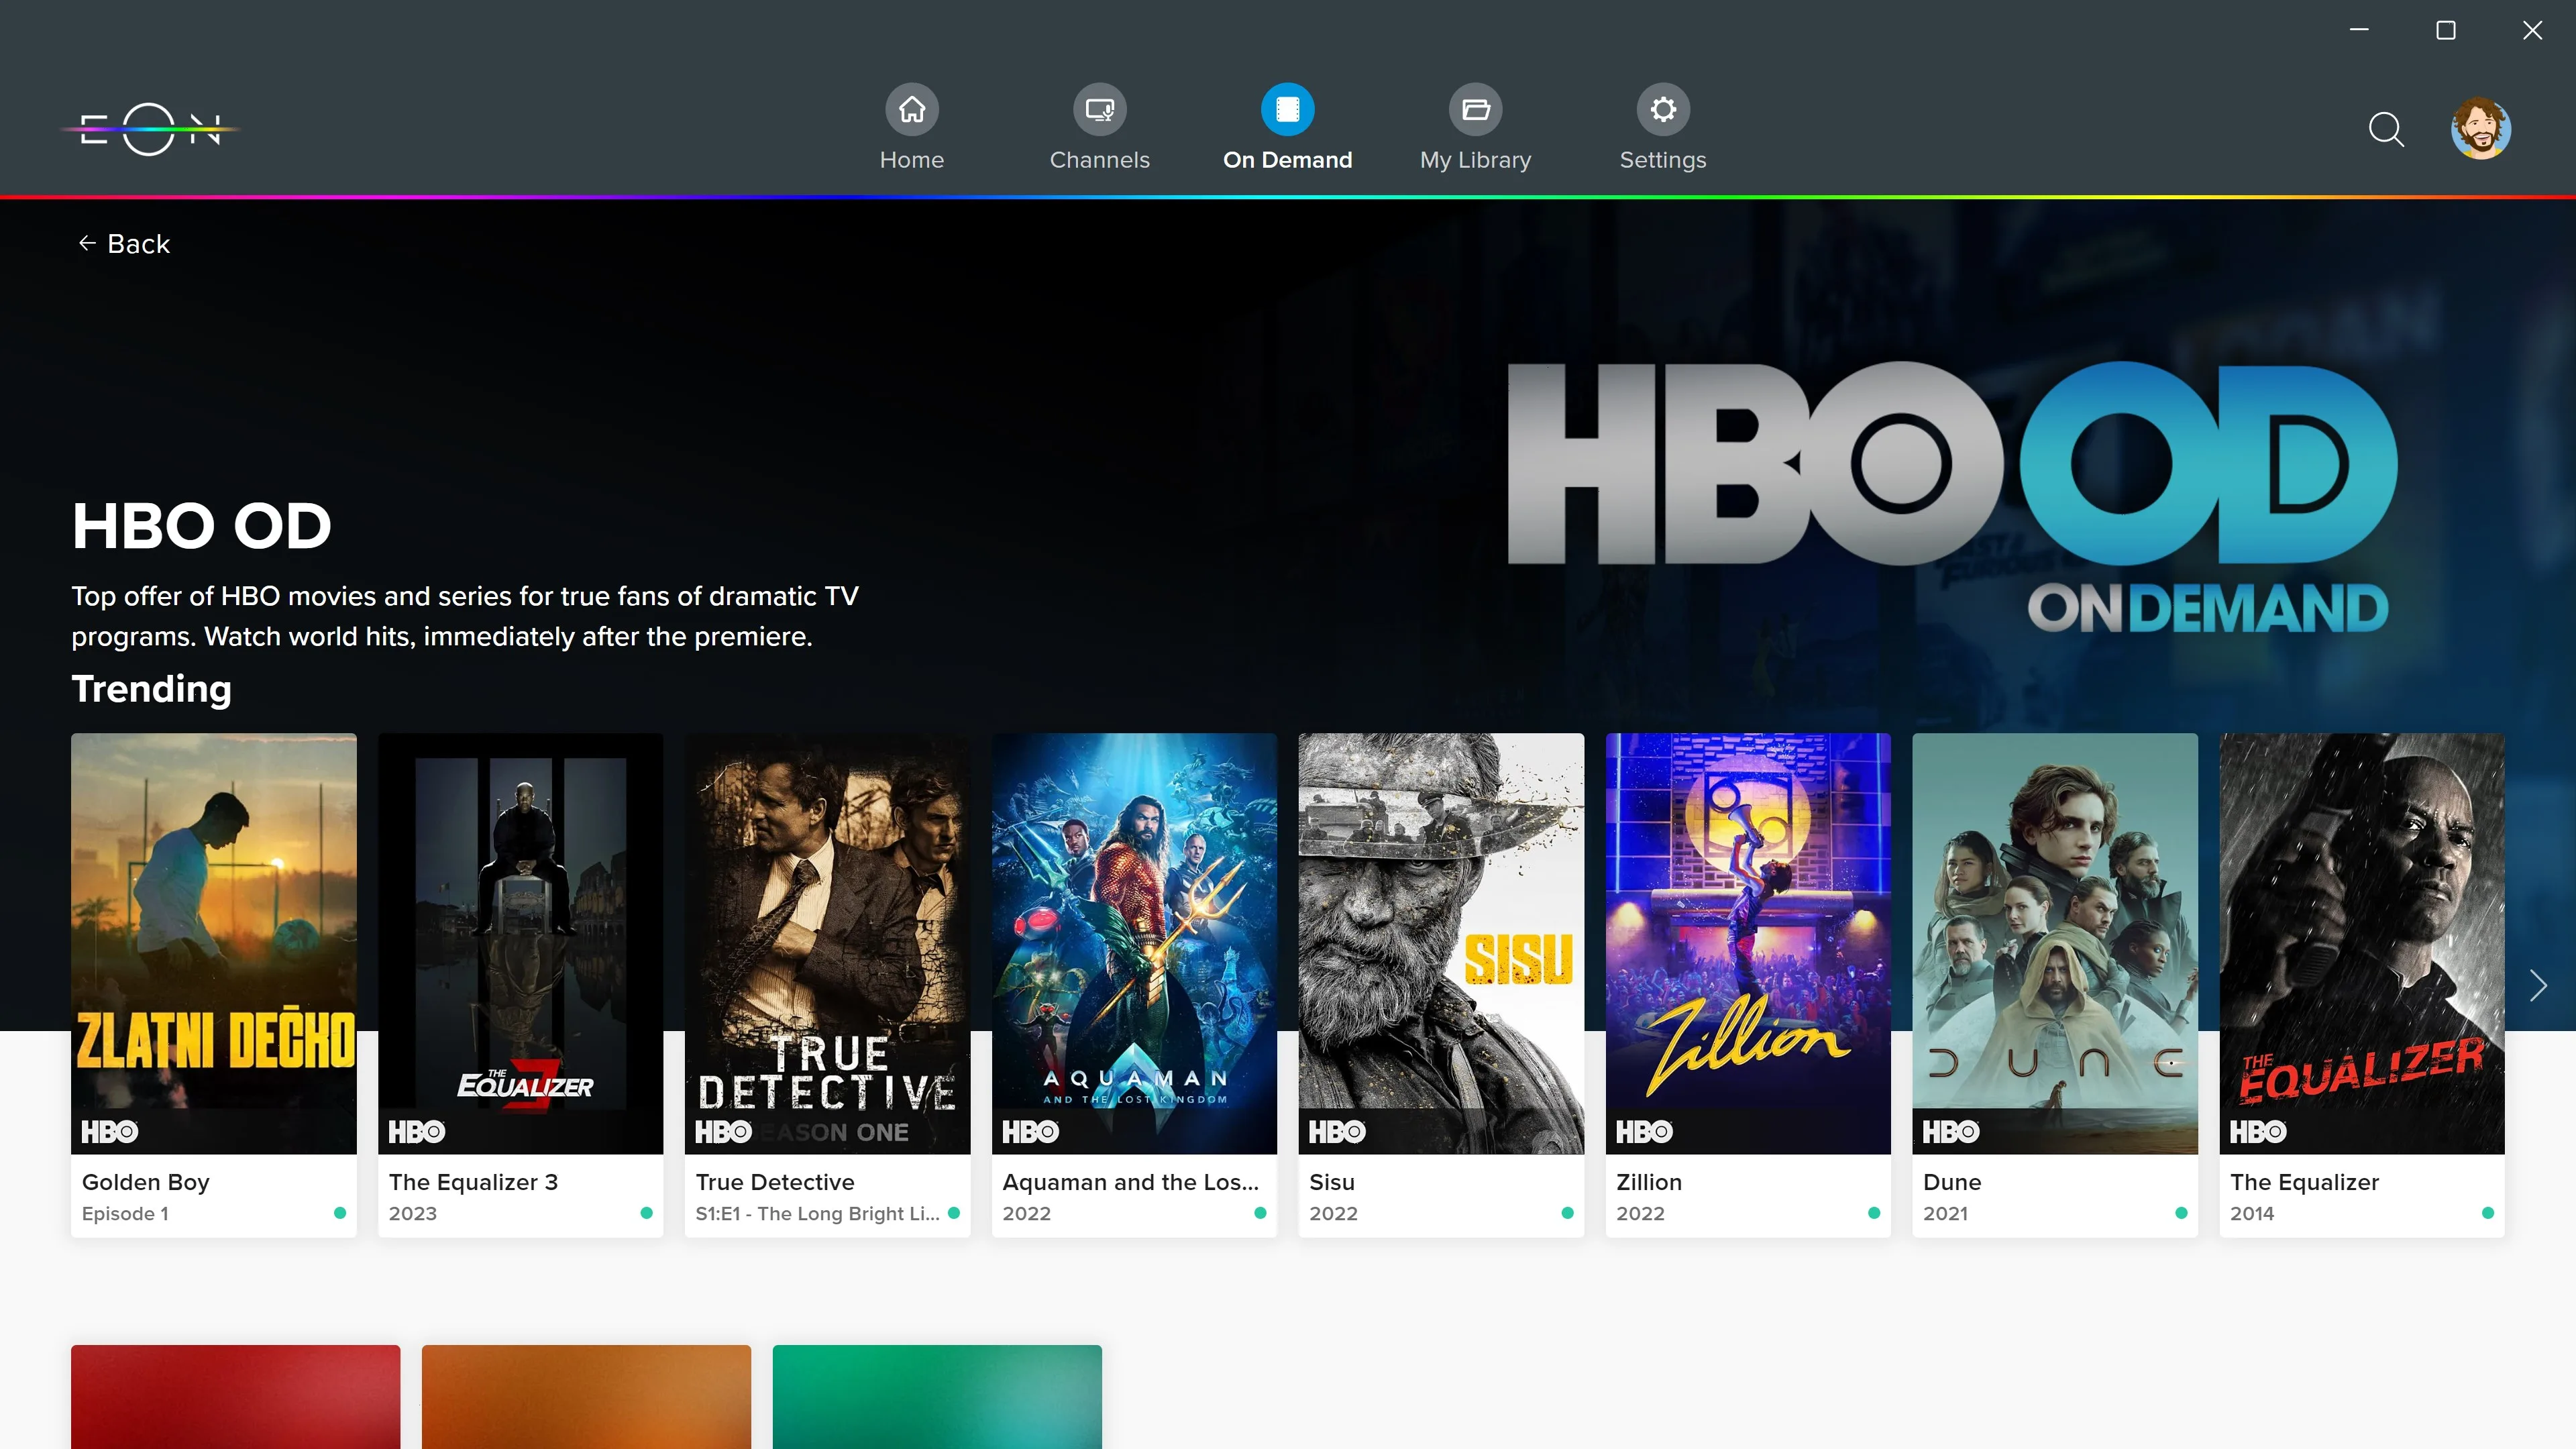Click the HBO badge on Sisu poster
The width and height of the screenshot is (2576, 1449).
pos(1337,1132)
